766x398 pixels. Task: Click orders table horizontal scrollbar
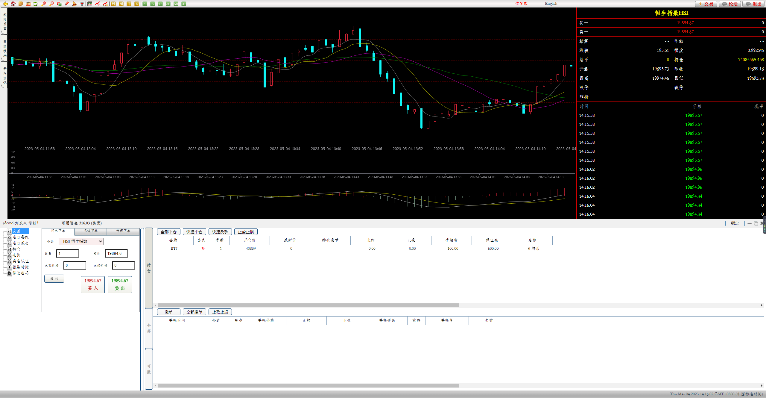[308, 386]
